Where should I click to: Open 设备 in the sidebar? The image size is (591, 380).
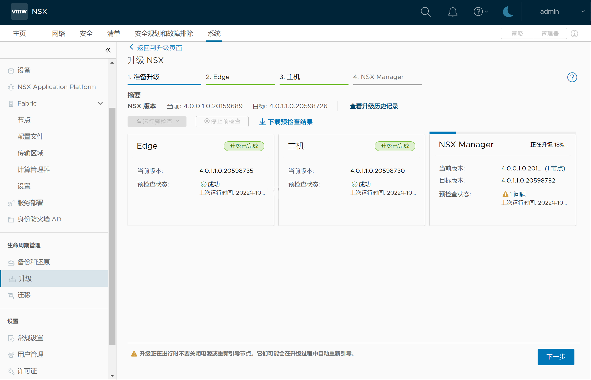24,70
